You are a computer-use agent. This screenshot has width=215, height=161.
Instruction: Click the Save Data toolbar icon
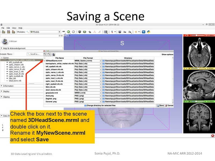pyautogui.click(x=13, y=32)
